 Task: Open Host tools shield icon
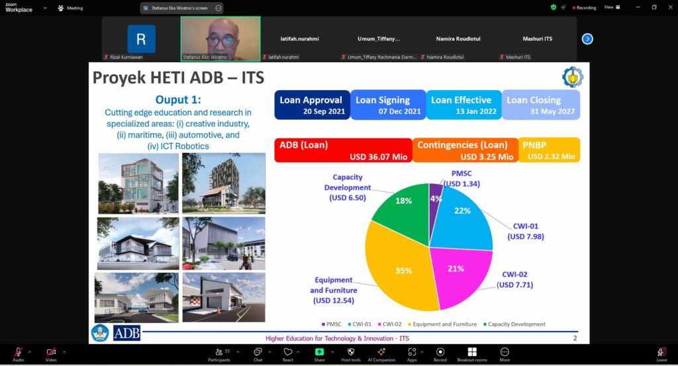351,353
